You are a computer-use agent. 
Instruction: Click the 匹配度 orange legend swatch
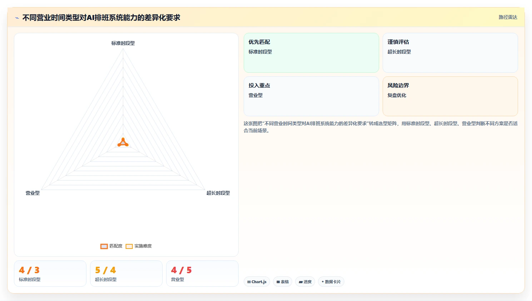104,246
